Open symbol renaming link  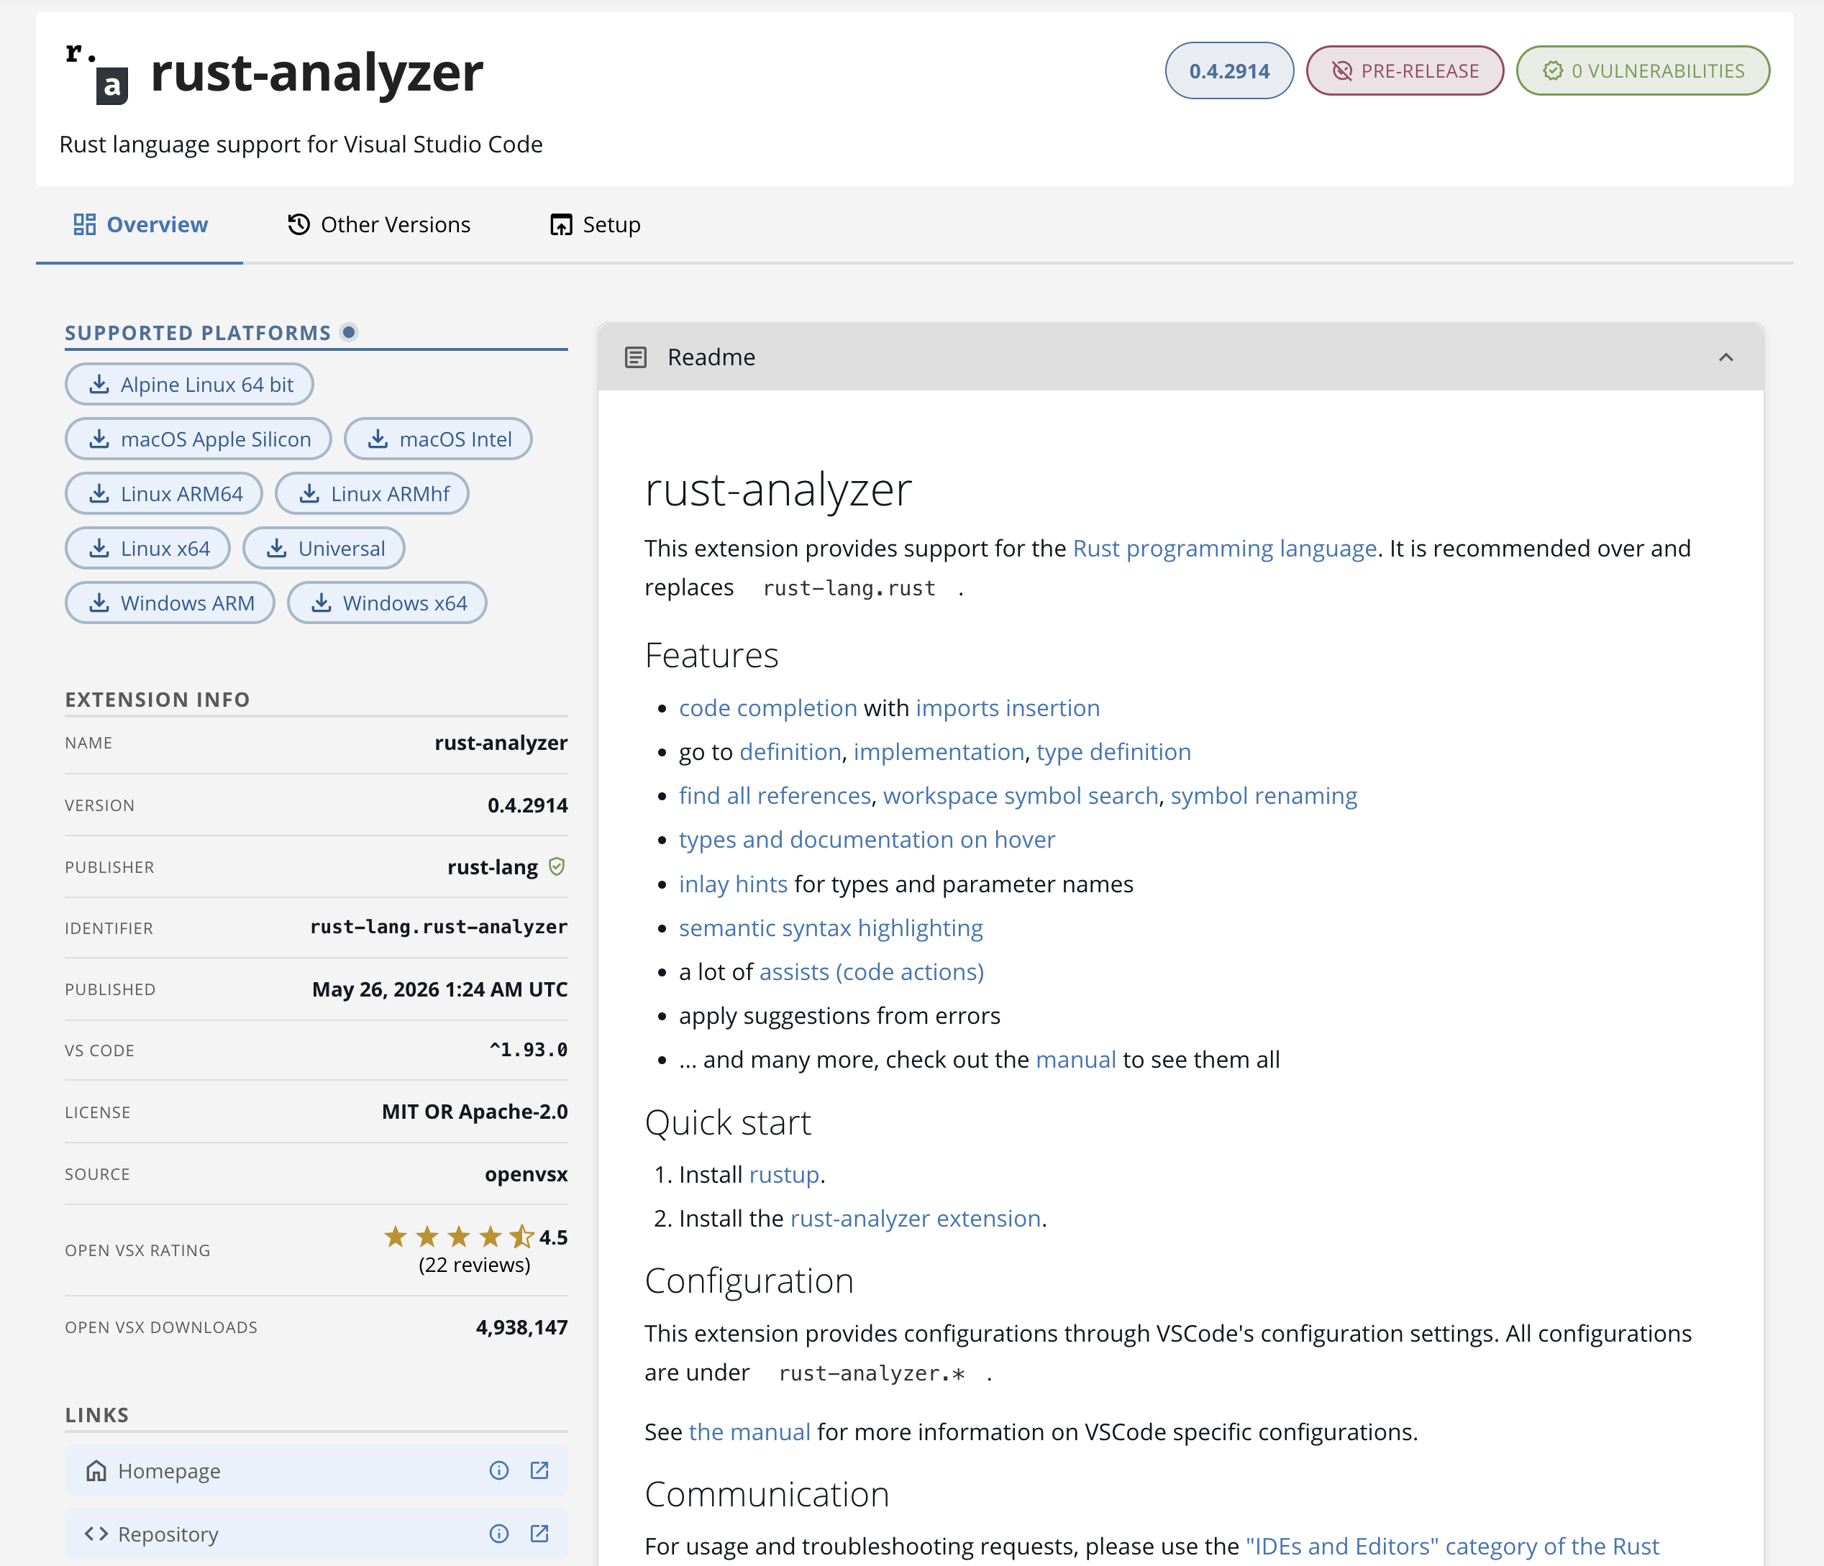coord(1263,795)
